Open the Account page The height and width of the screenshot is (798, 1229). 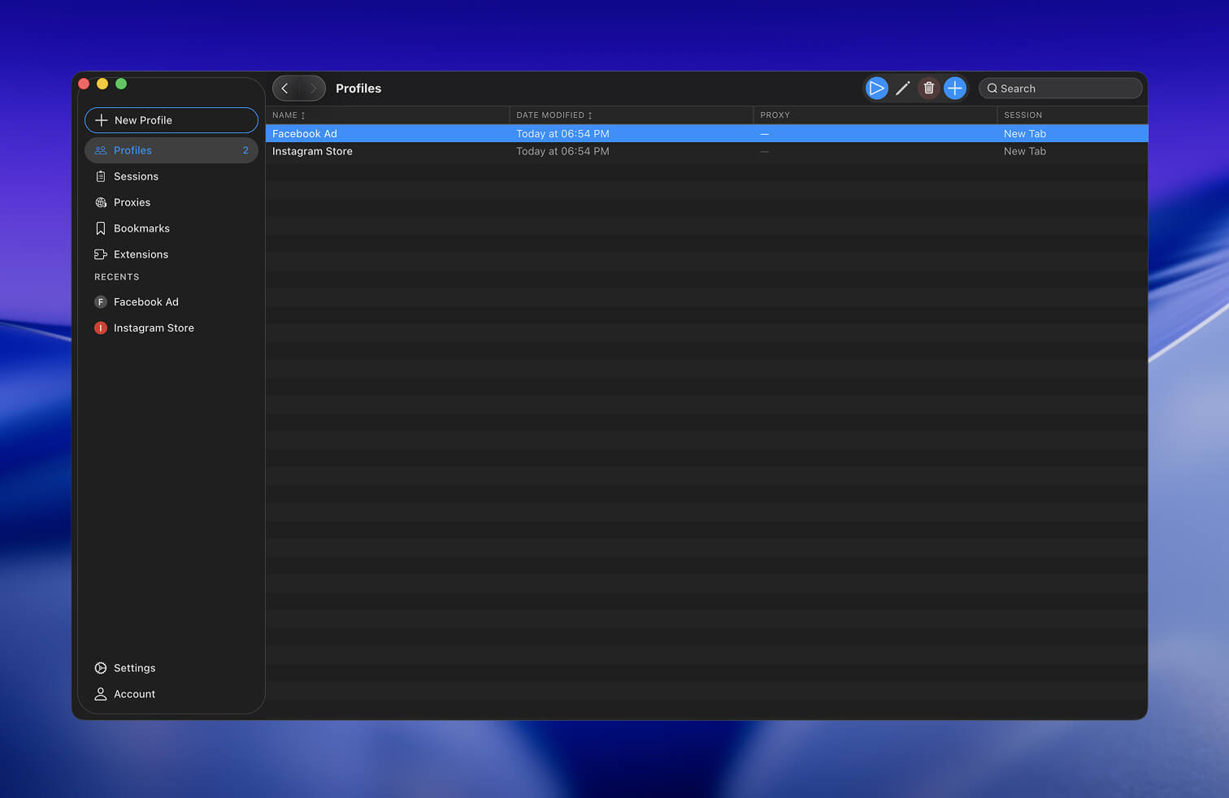click(x=133, y=693)
